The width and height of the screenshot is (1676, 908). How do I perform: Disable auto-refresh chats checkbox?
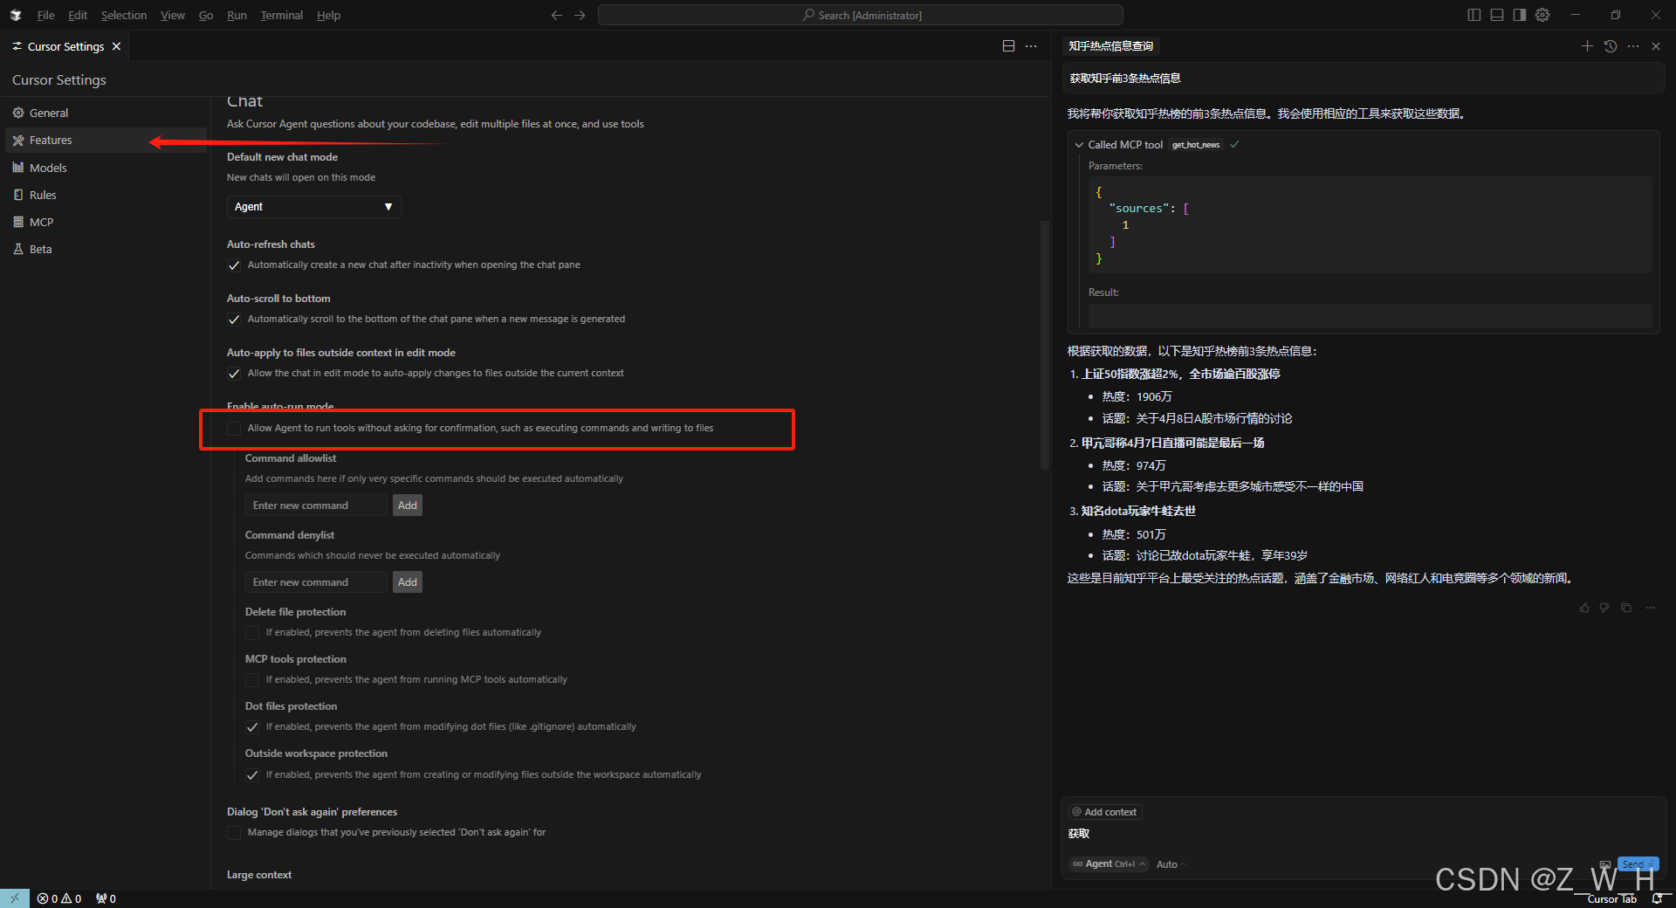click(x=234, y=265)
